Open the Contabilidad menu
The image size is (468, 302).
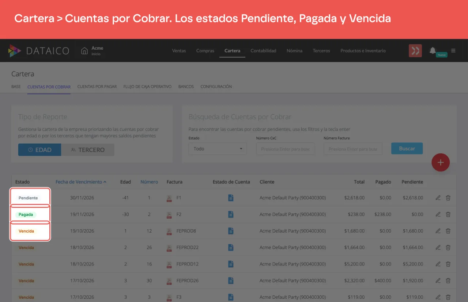click(x=263, y=51)
